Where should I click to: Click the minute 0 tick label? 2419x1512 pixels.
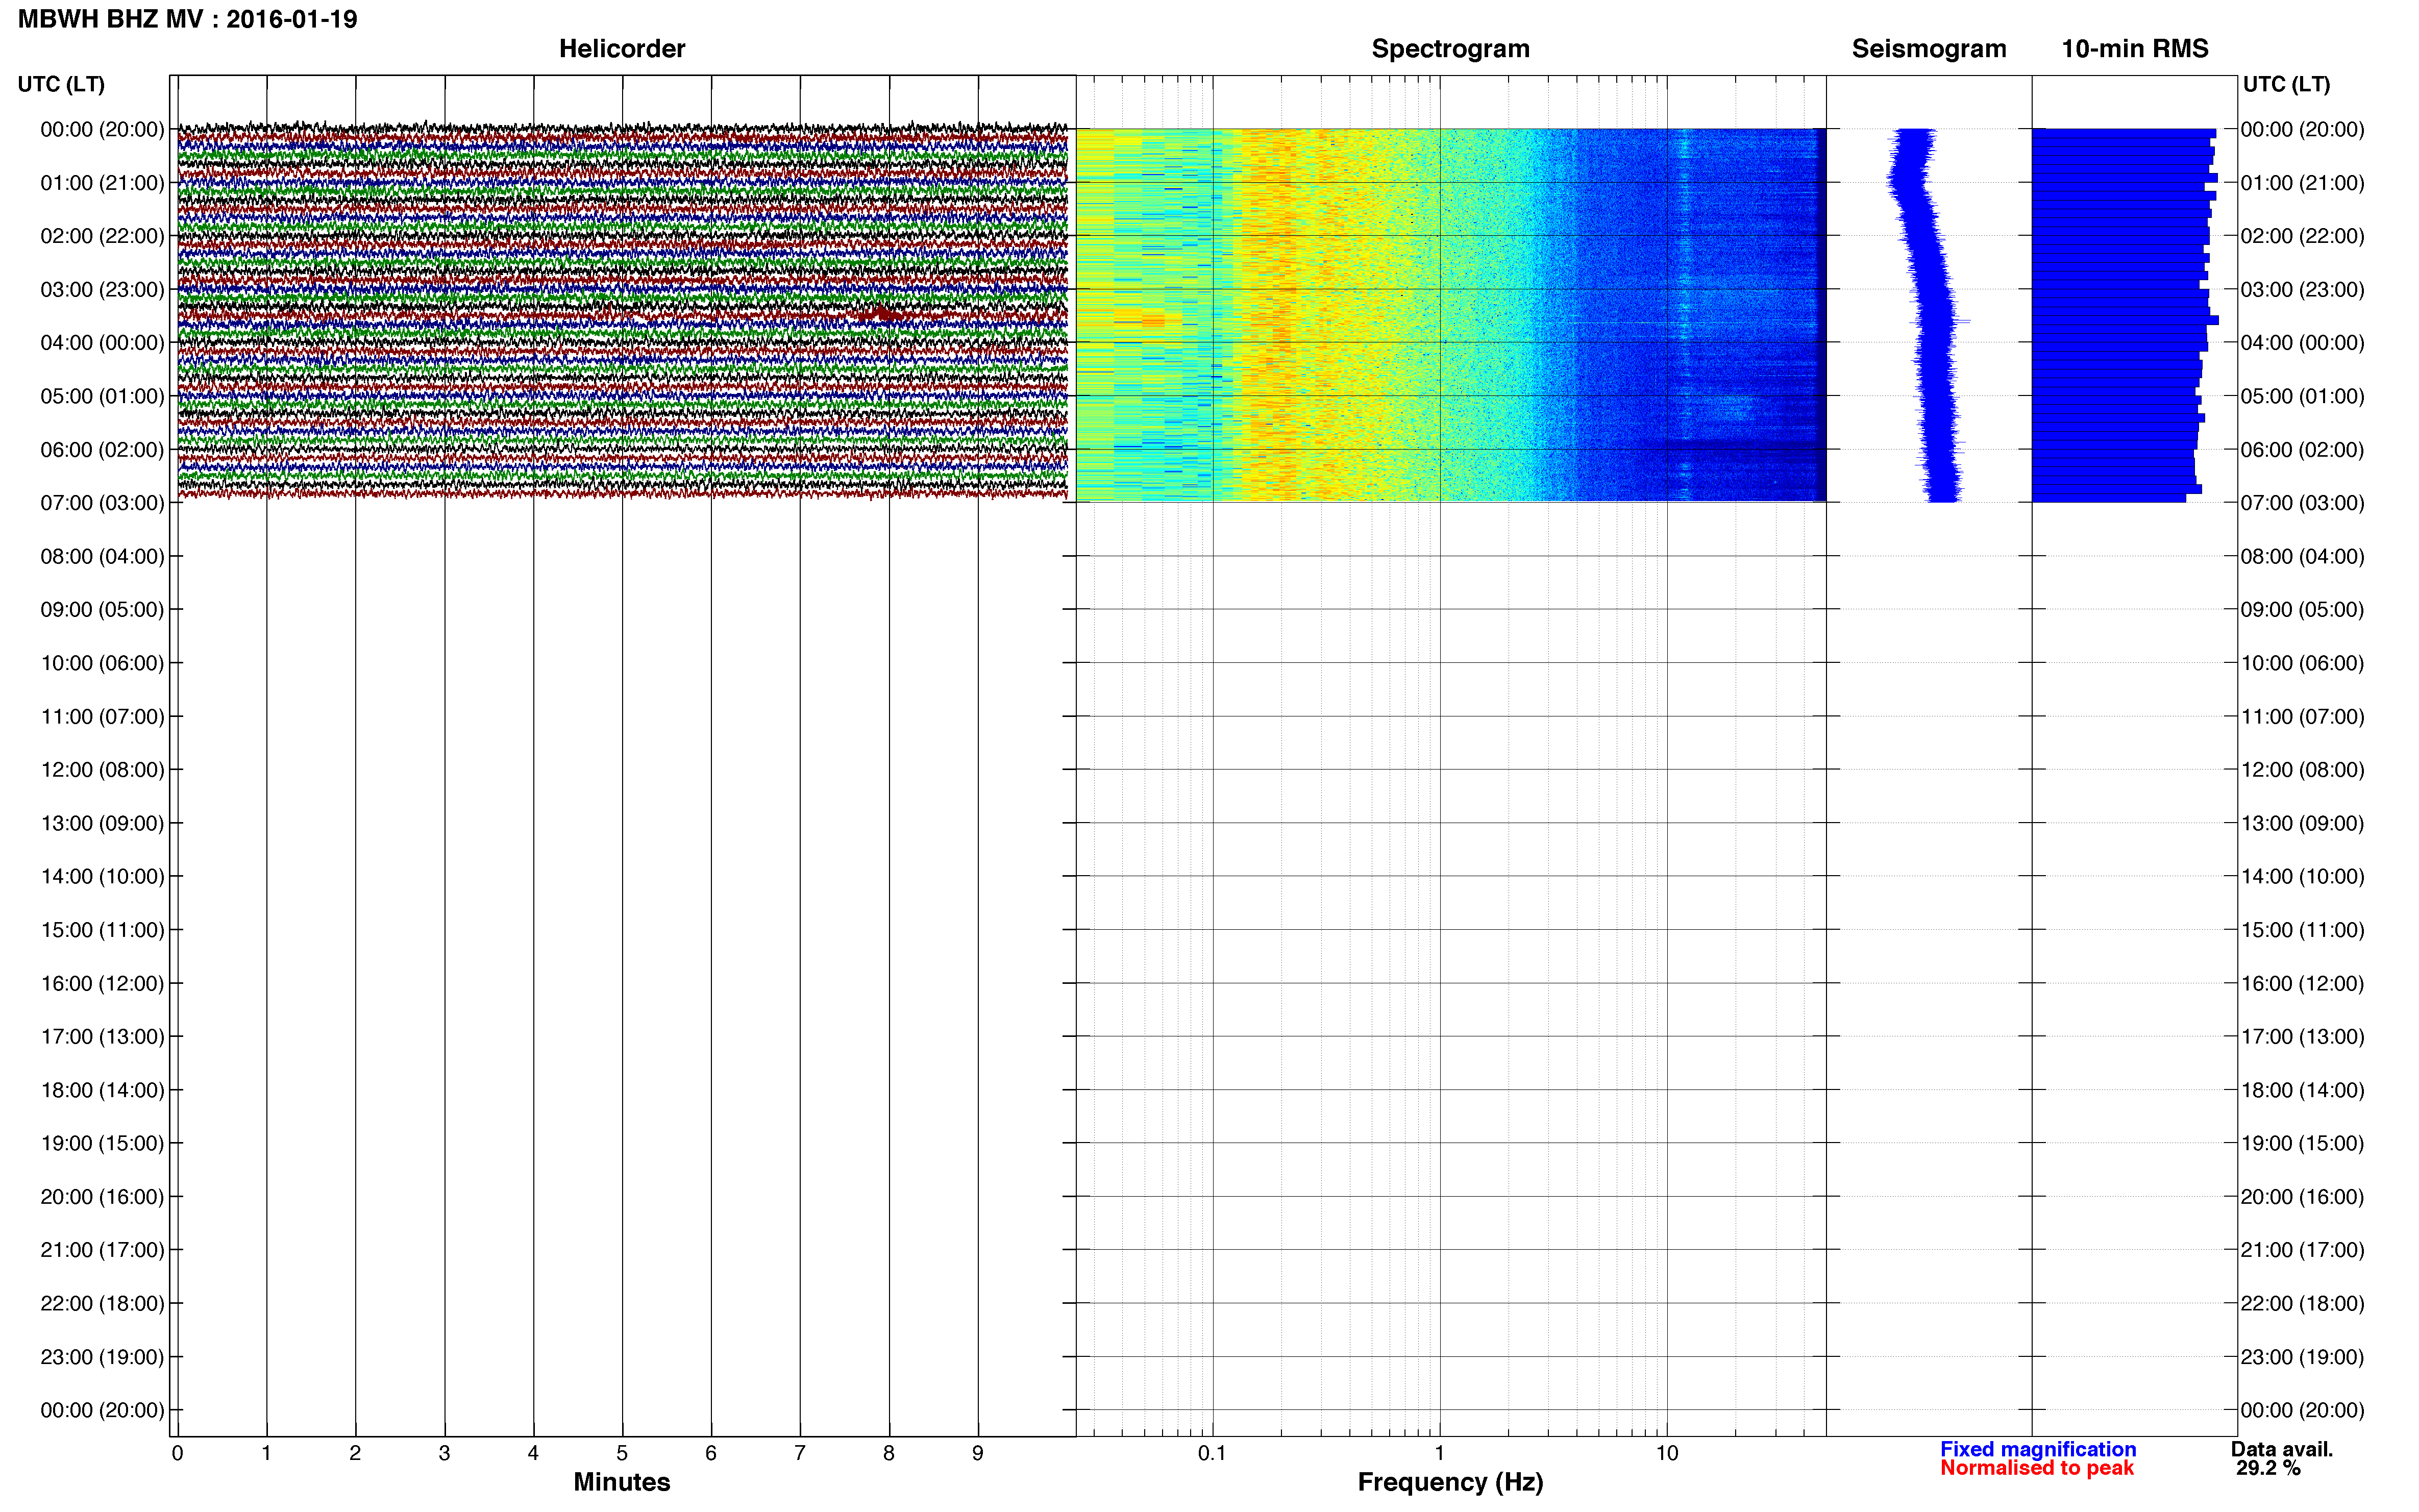tap(177, 1453)
